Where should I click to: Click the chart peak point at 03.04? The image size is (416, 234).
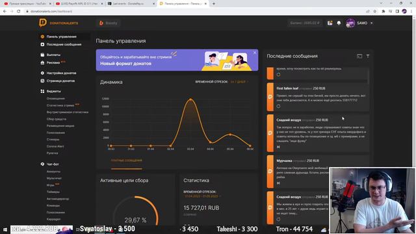190,99
